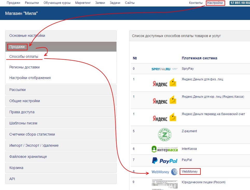Click number 1 in Яндекс.Деньги для физ. лиц row
This screenshot has height=190, width=250.
[x=134, y=79]
